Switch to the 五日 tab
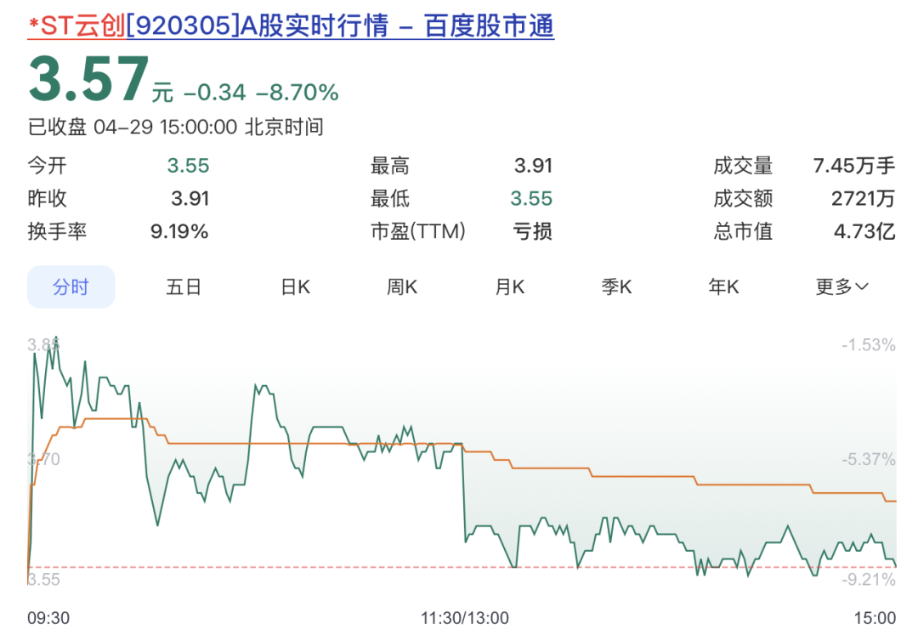The image size is (918, 641). (184, 287)
